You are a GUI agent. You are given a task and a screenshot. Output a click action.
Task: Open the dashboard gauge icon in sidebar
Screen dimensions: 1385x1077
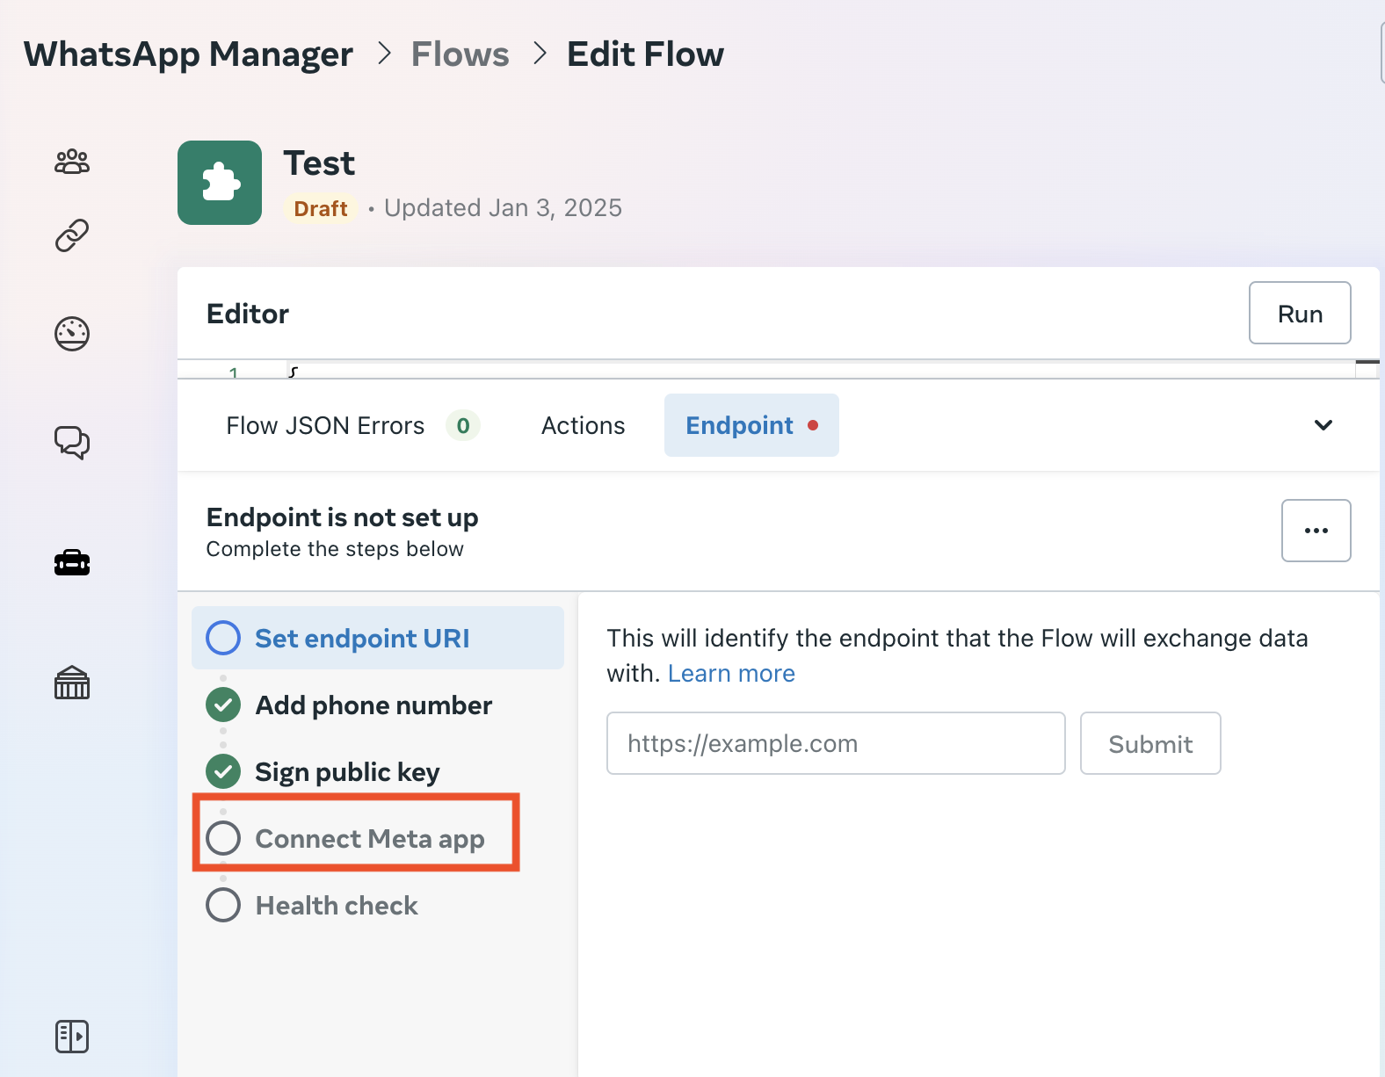tap(72, 334)
